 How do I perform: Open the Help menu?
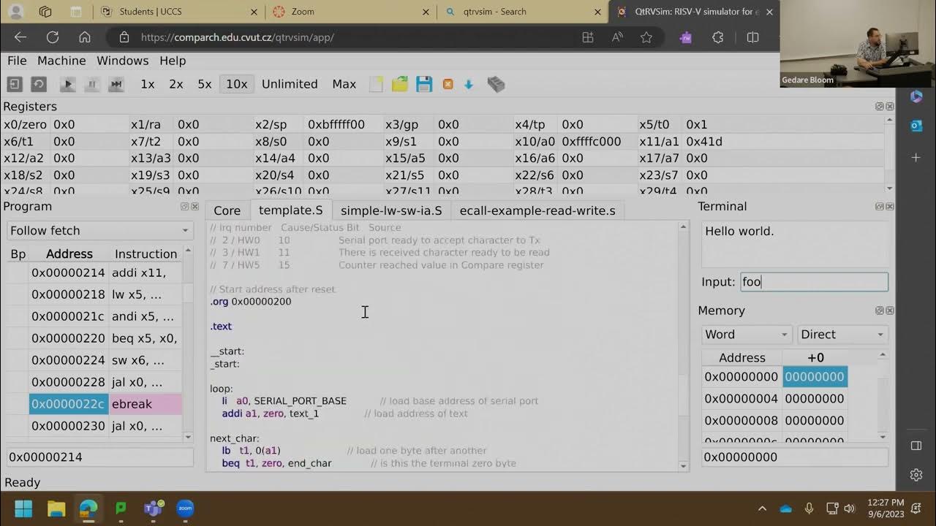point(173,61)
